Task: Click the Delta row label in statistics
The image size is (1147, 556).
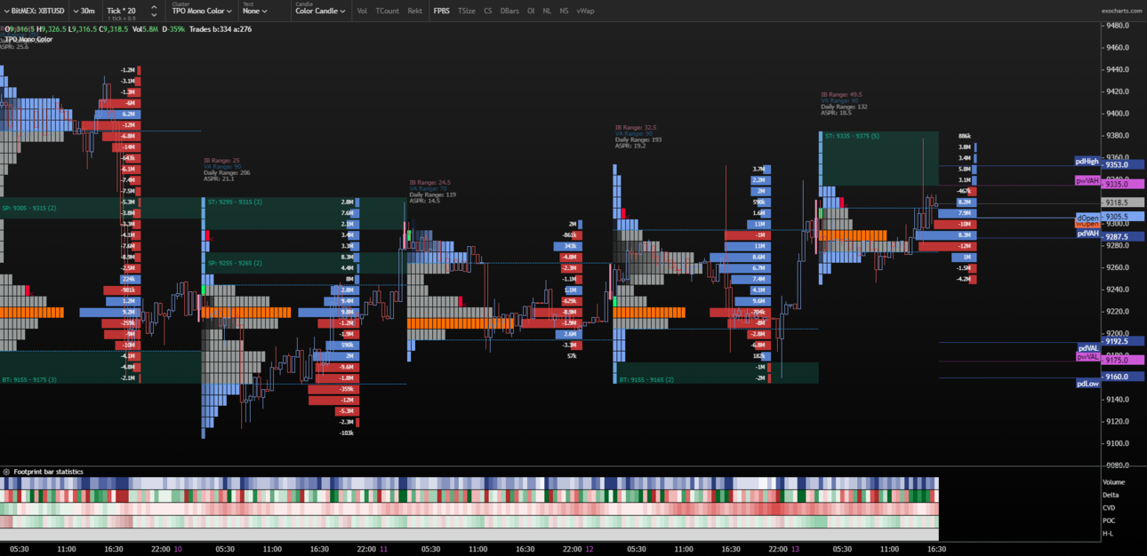Action: [1110, 495]
